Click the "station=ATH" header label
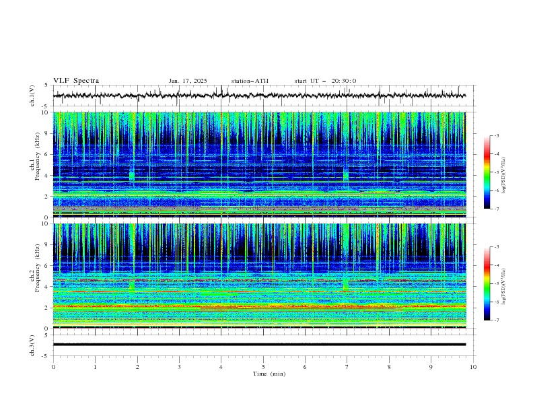This screenshot has height=412, width=533. tap(250, 81)
